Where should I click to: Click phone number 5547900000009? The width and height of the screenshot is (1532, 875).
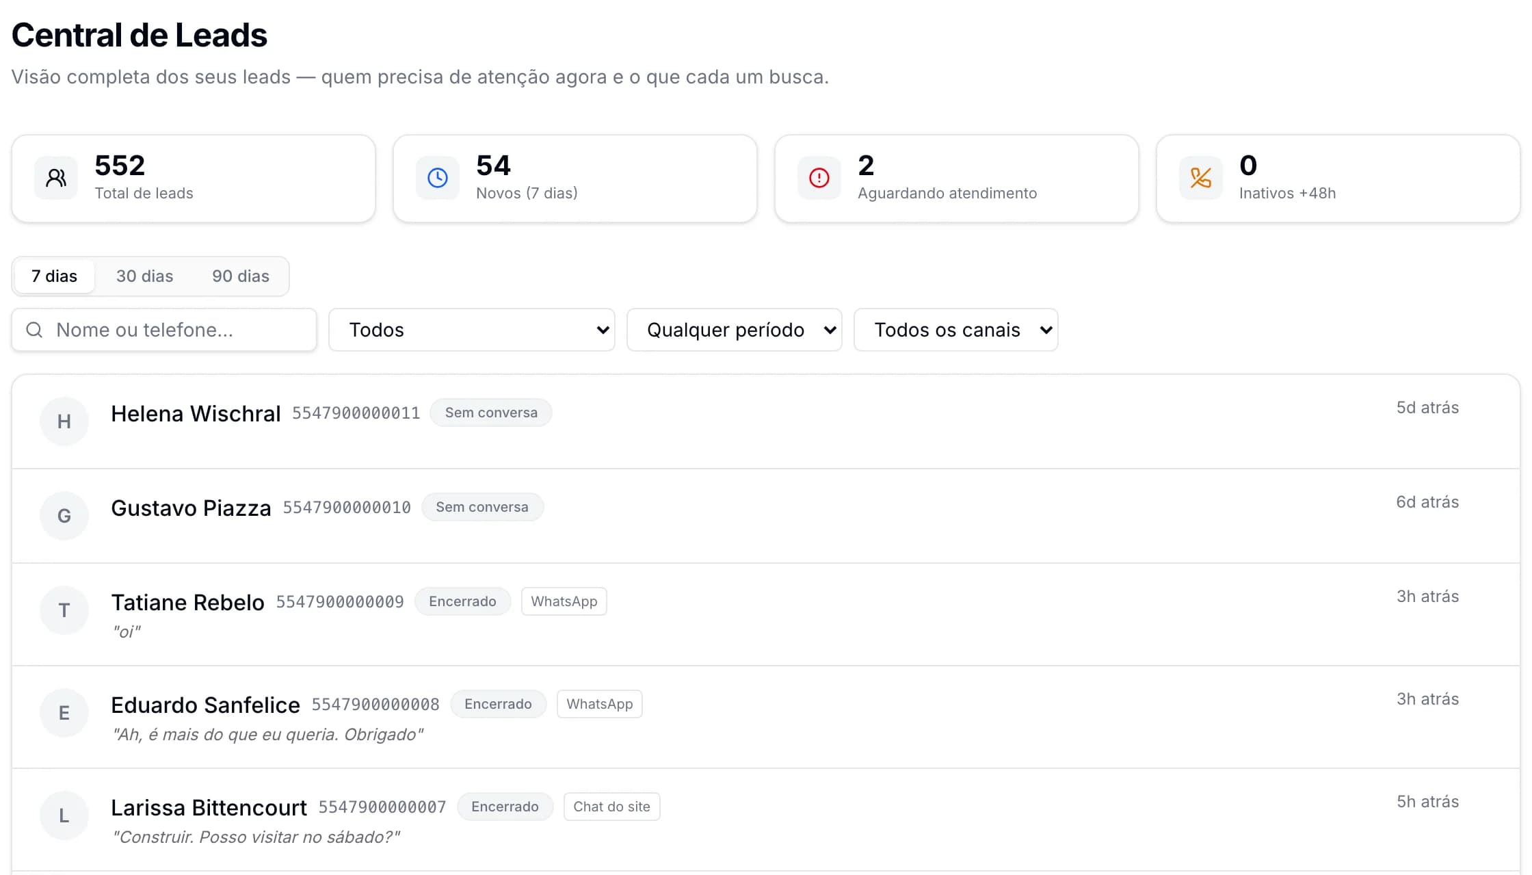tap(340, 602)
